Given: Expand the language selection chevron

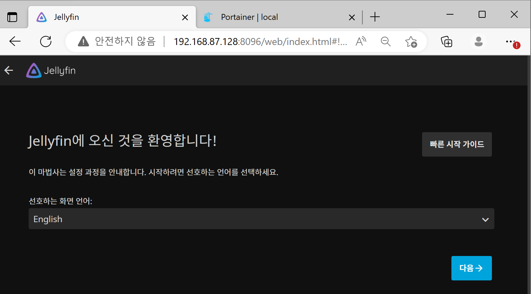Looking at the screenshot, I should click(485, 219).
